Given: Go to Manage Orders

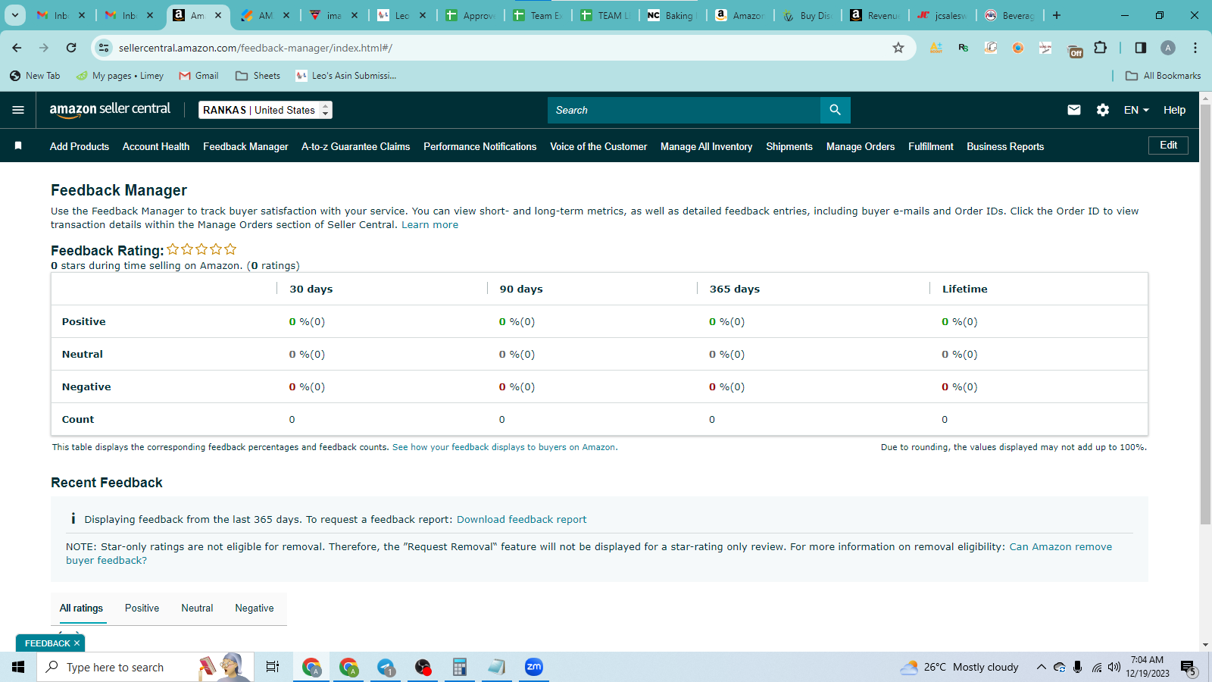Looking at the screenshot, I should click(861, 146).
